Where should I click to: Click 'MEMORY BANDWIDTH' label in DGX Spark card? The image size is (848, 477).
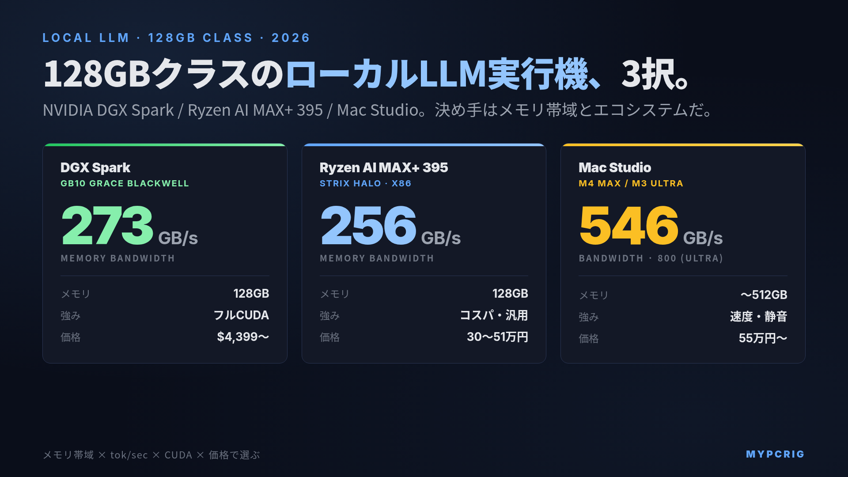(117, 258)
